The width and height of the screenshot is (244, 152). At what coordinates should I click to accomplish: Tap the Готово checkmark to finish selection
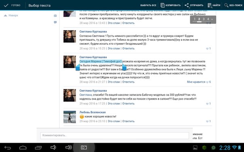point(6,5)
